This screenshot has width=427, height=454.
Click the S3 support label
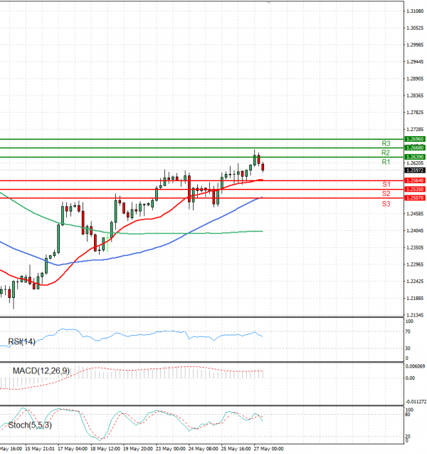(x=386, y=204)
